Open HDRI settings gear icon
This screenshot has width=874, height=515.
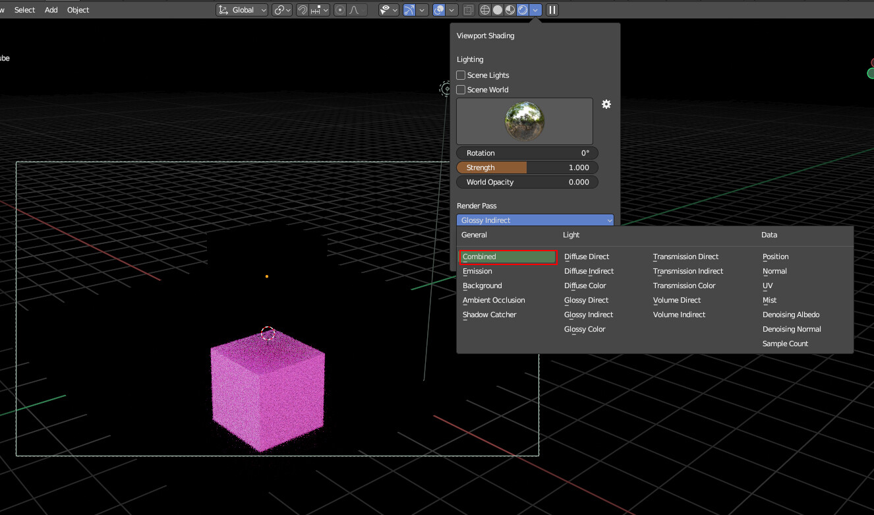(606, 104)
